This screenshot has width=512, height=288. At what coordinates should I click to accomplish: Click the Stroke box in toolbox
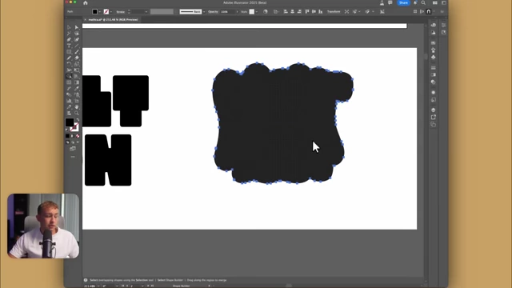[74, 127]
